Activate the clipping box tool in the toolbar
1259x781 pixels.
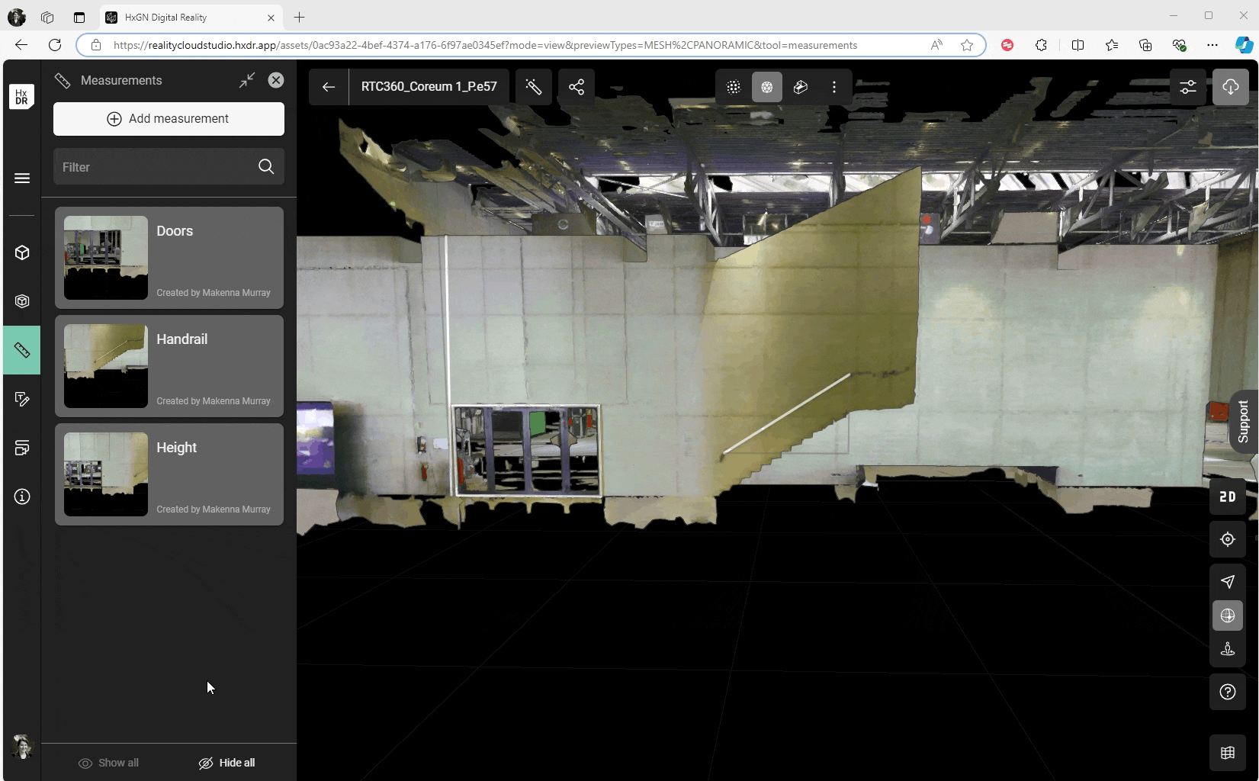(801, 87)
